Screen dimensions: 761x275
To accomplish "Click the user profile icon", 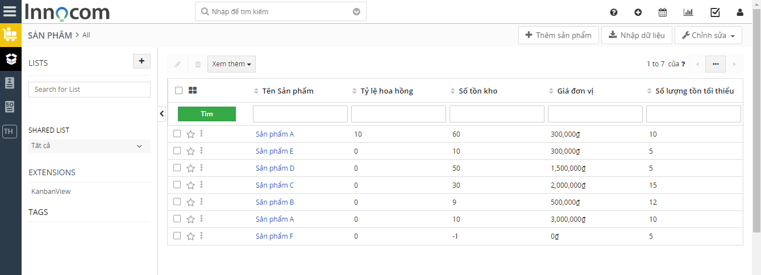I will [x=739, y=12].
